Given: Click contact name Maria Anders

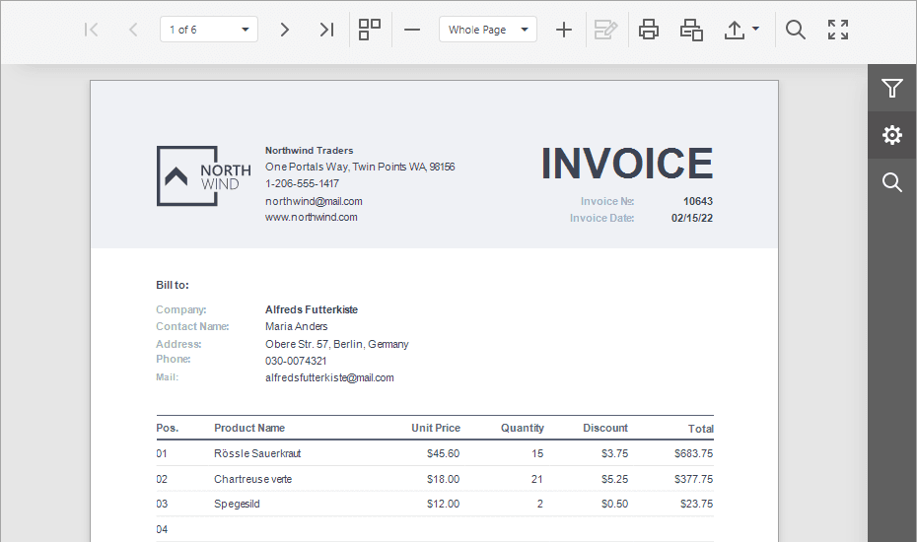Looking at the screenshot, I should coord(296,326).
